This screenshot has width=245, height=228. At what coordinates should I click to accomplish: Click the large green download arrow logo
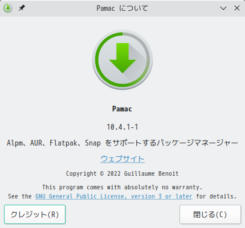click(x=122, y=60)
